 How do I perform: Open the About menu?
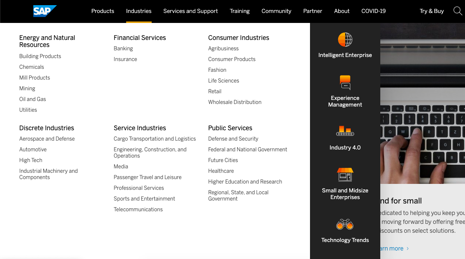coord(342,11)
